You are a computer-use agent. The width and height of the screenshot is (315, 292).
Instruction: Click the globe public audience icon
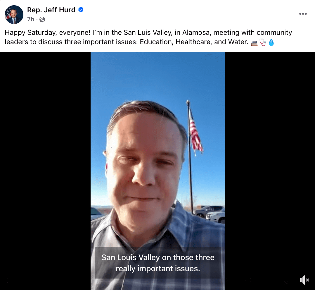point(42,20)
